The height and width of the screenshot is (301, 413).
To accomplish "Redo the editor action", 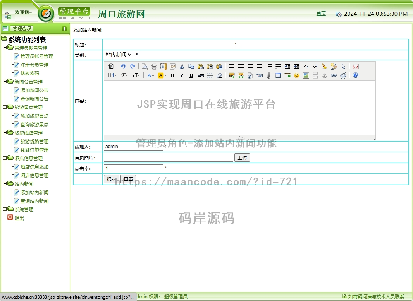I will (133, 67).
